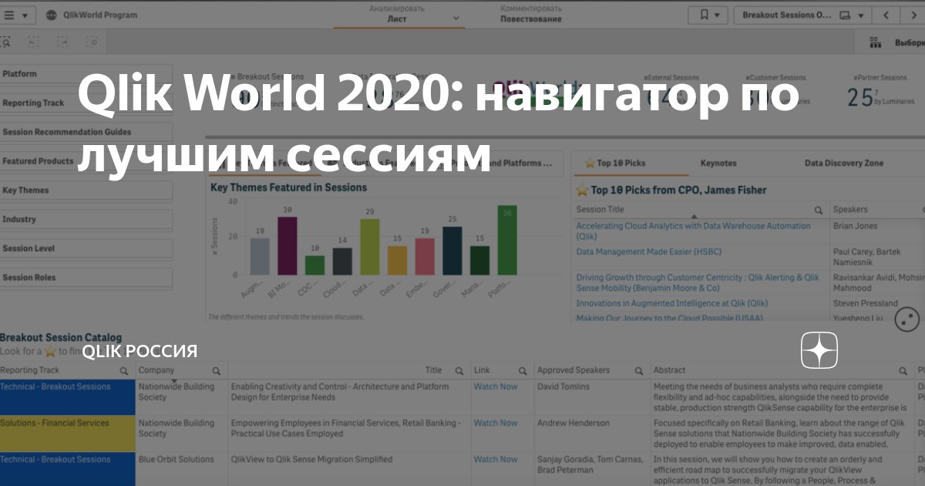Select the olive bar labeled 29
Image resolution: width=925 pixels, height=486 pixels.
coord(370,247)
